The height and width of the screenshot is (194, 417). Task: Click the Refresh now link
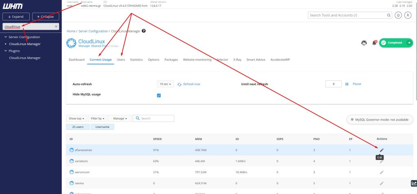191,84
